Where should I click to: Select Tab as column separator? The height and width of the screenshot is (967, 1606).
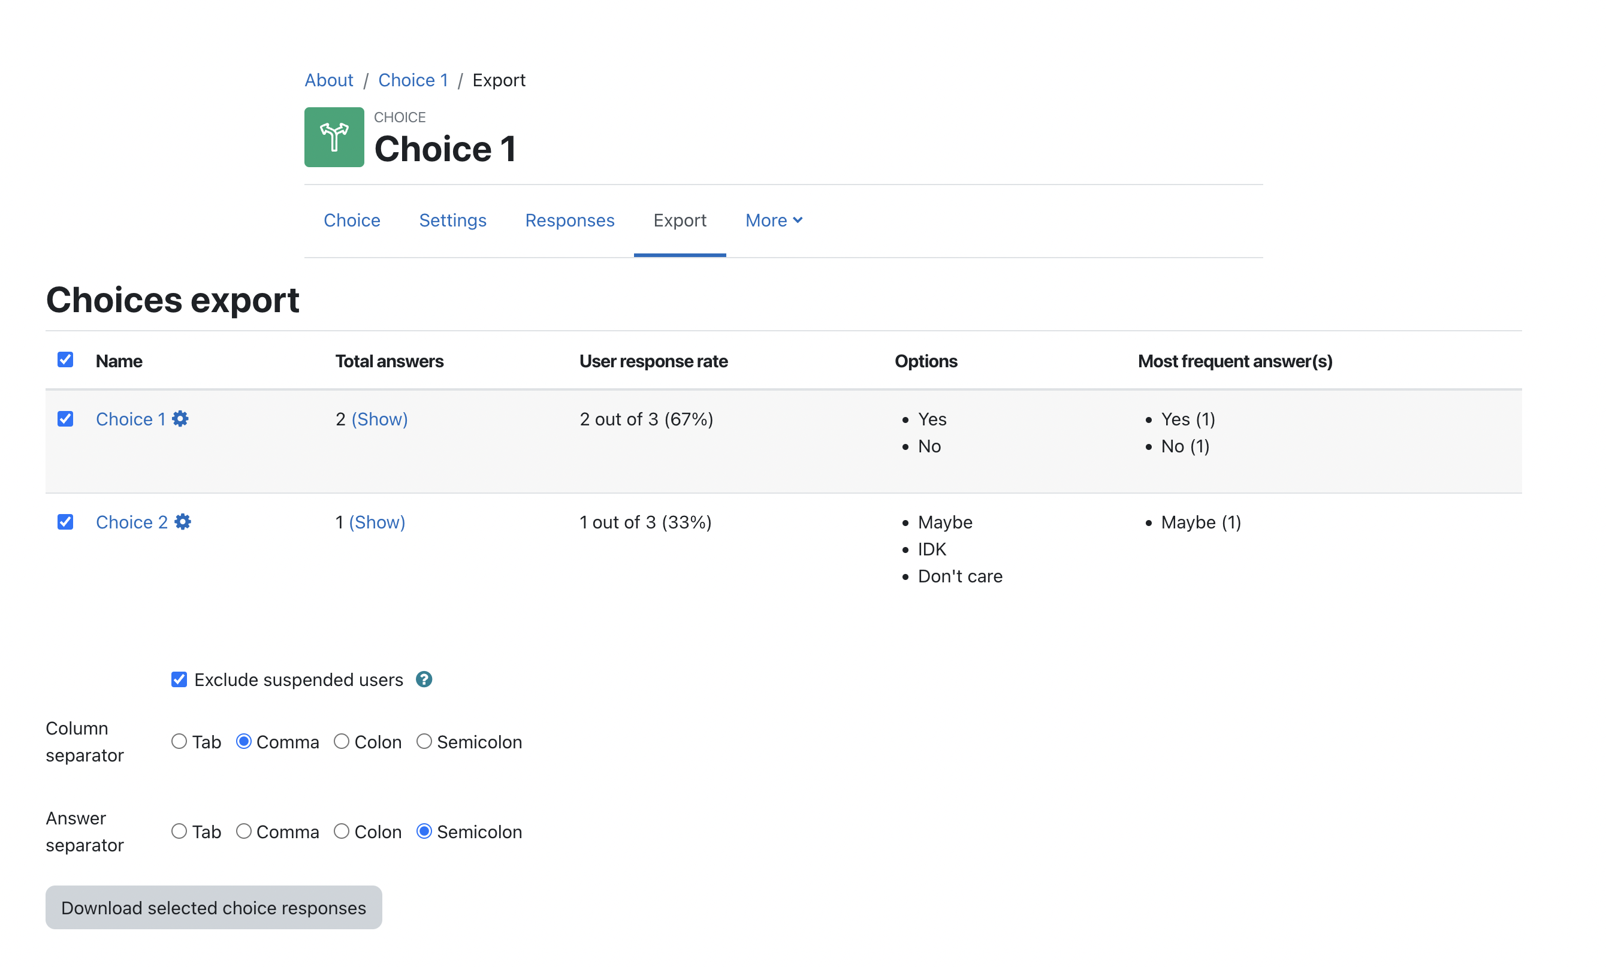point(179,742)
